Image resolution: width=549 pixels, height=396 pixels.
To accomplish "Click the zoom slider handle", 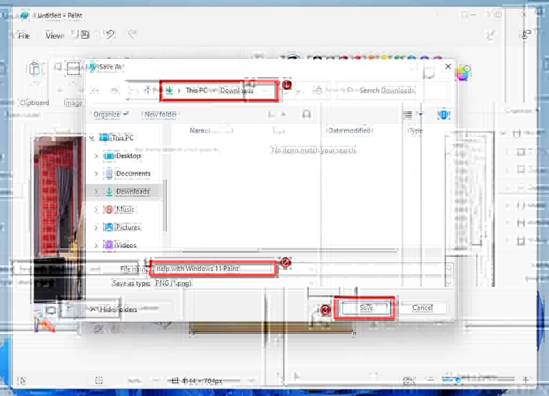I will (457, 380).
